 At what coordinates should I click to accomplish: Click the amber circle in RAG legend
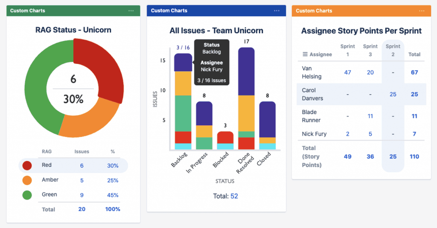pos(27,180)
